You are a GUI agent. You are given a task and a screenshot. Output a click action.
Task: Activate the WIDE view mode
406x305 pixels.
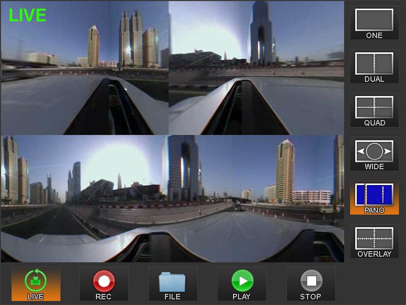click(x=374, y=154)
